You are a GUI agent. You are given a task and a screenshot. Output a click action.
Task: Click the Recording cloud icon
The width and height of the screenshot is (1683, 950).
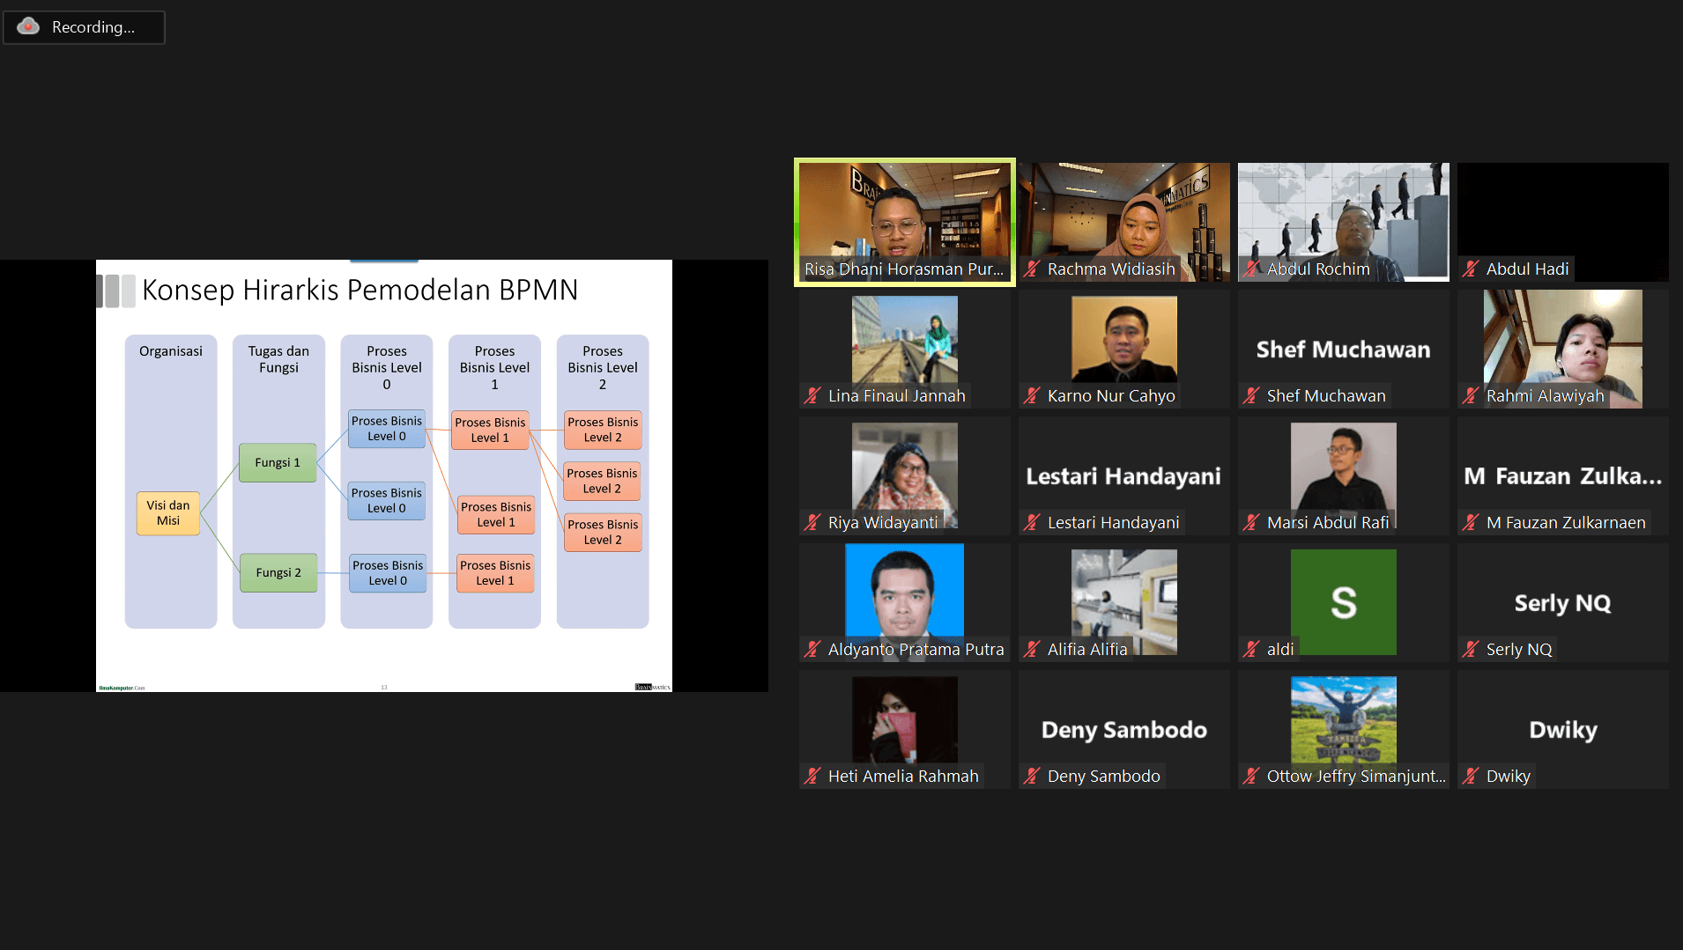tap(28, 26)
